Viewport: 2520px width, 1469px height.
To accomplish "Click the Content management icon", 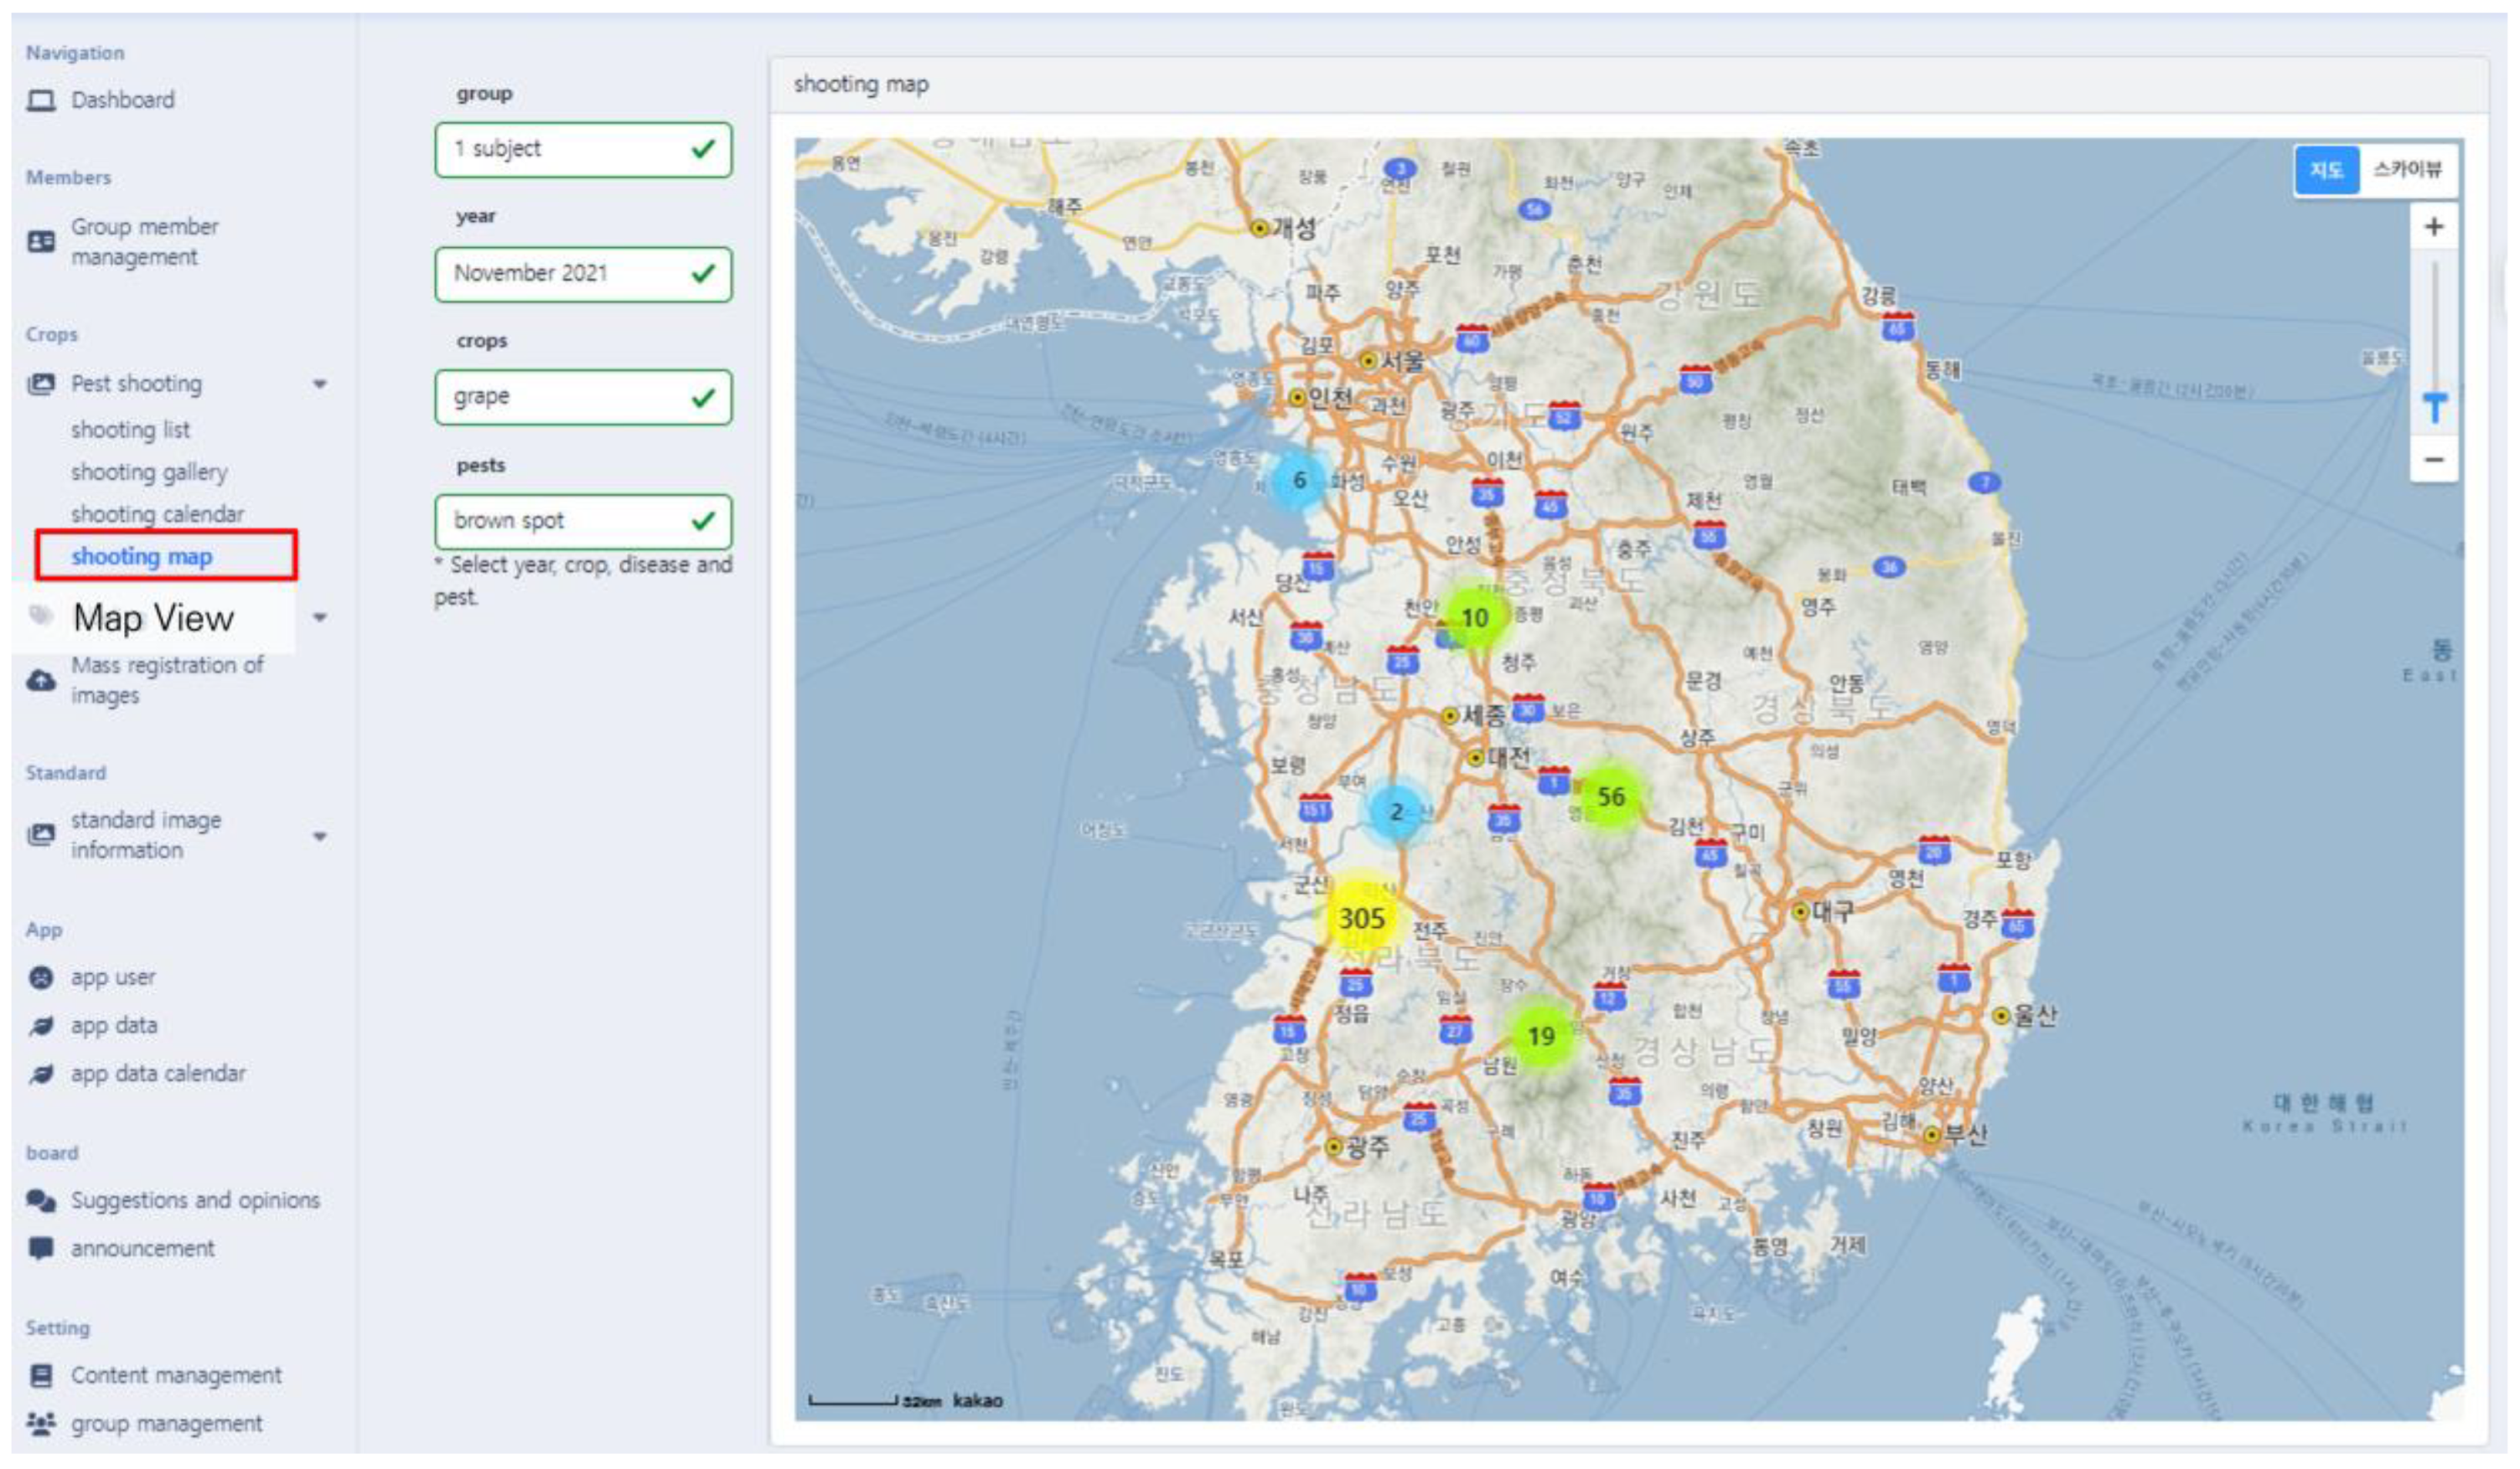I will click(41, 1376).
